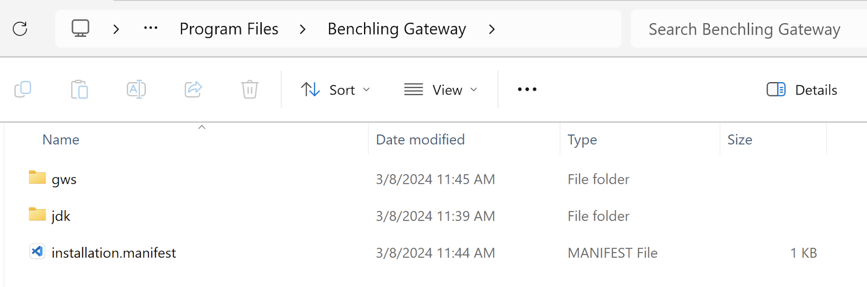This screenshot has height=287, width=867.
Task: Toggle the Details pane button
Action: click(x=802, y=90)
